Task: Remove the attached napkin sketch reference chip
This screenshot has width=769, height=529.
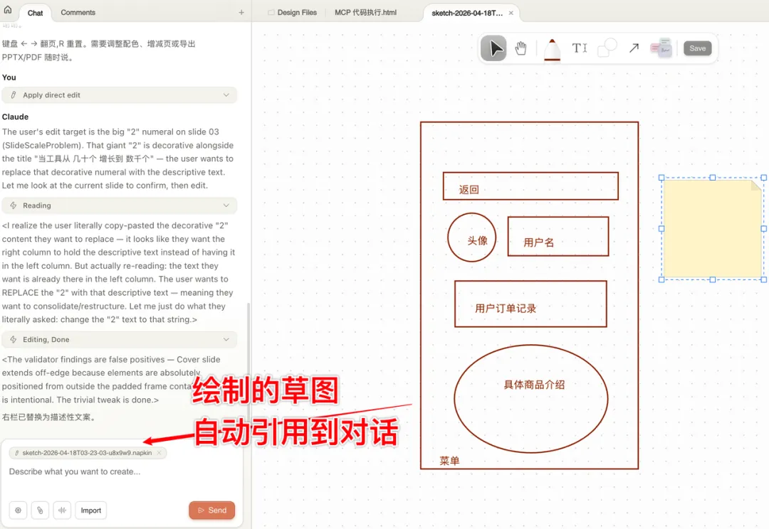Action: [159, 452]
